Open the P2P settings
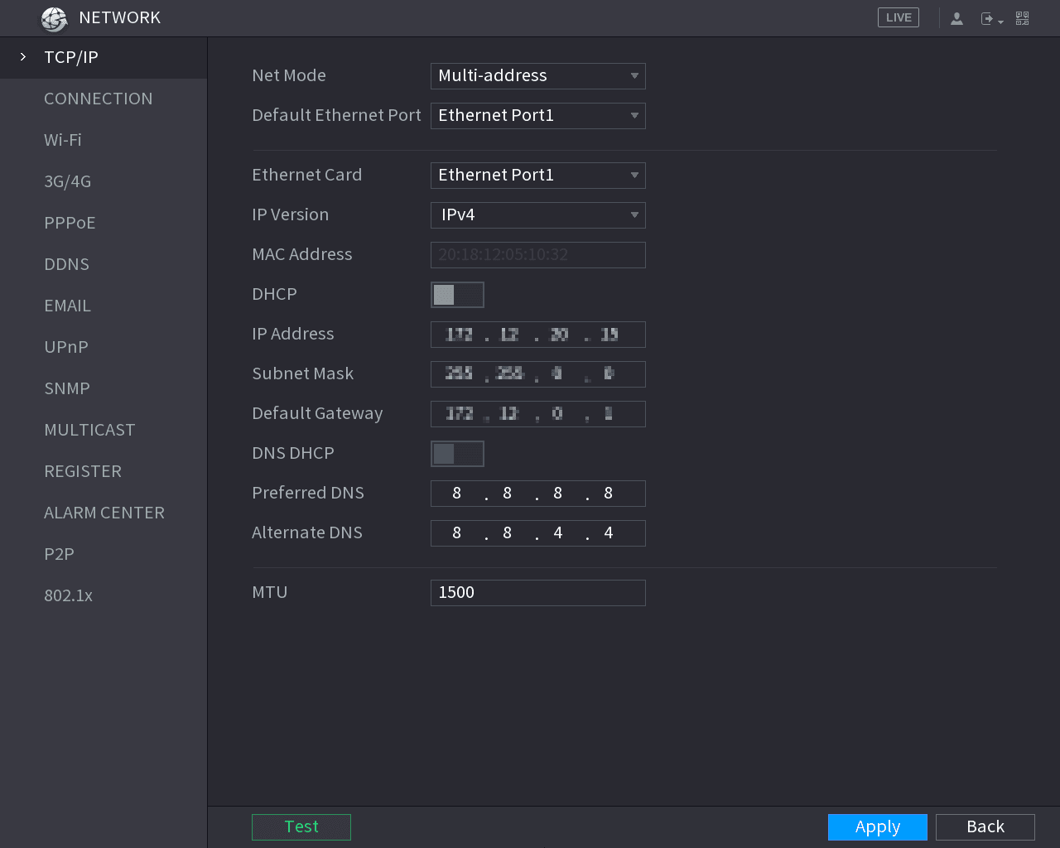This screenshot has height=848, width=1060. [x=104, y=554]
